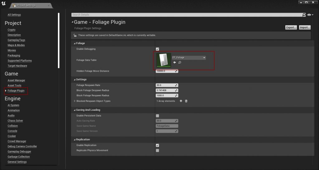The image size is (319, 170).
Task: Click Foliage Respawn Rate value field
Action: pyautogui.click(x=167, y=85)
